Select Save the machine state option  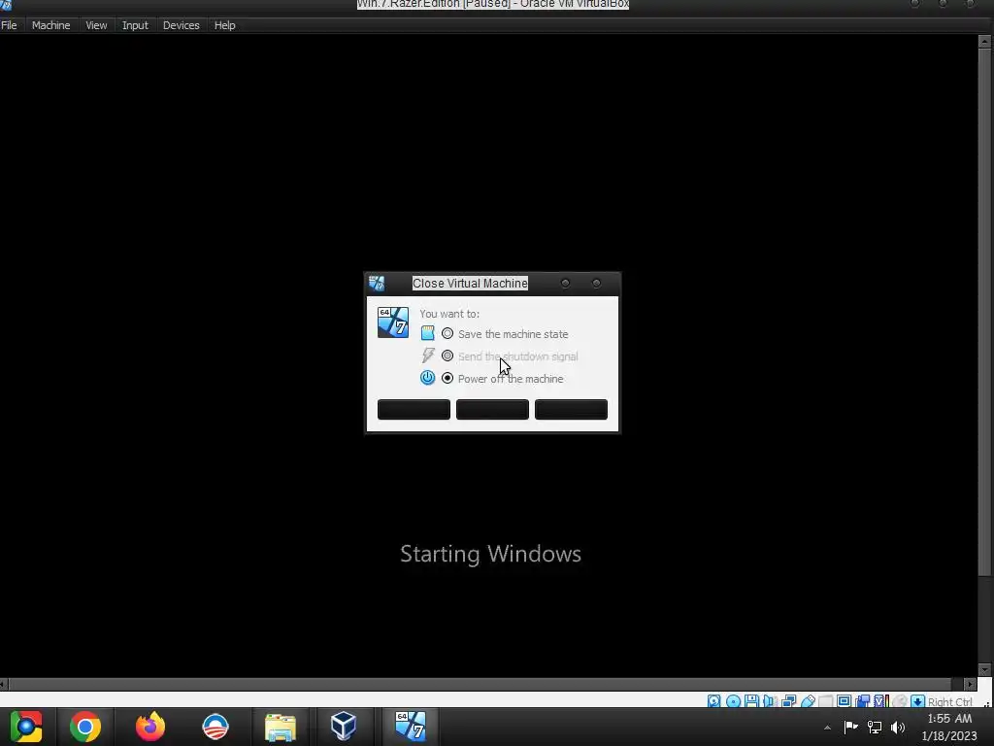[447, 334]
